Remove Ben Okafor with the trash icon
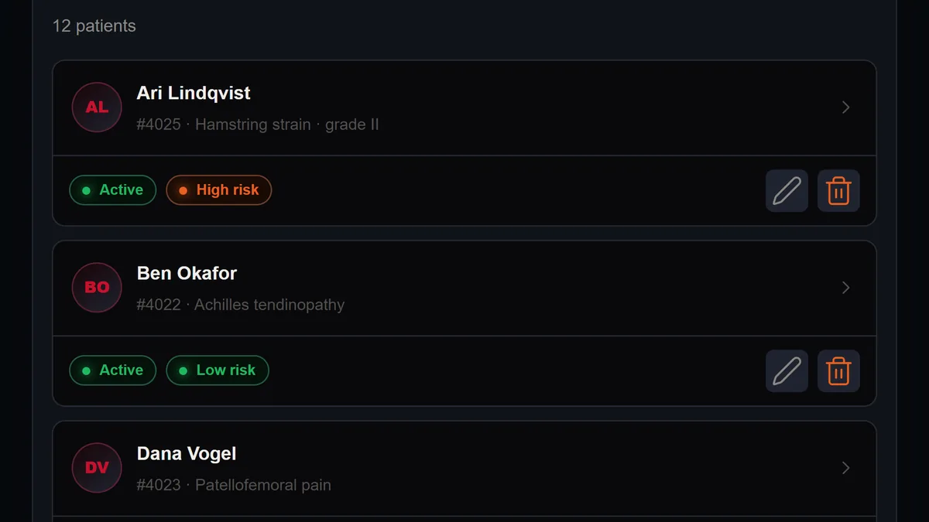Screen dimensions: 929x522 coord(838,370)
